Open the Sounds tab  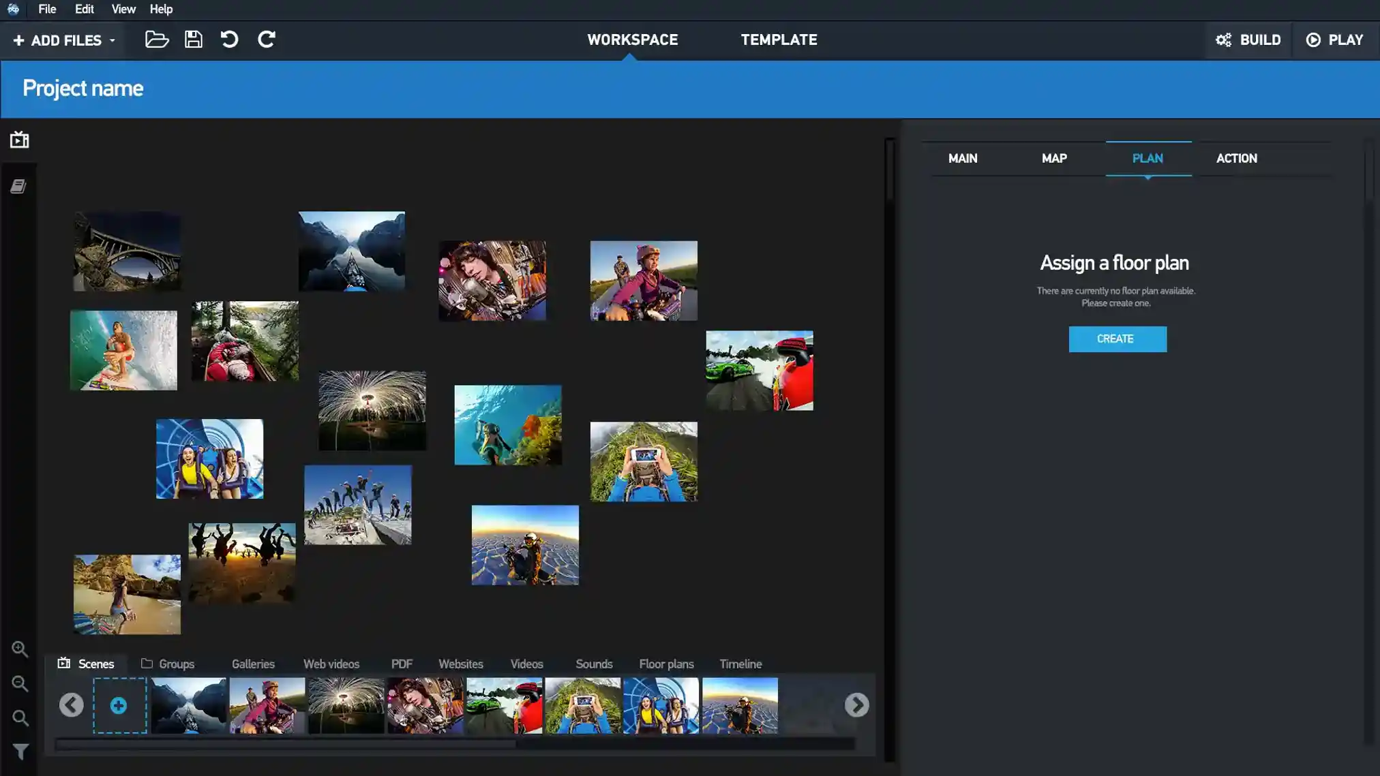[594, 664]
